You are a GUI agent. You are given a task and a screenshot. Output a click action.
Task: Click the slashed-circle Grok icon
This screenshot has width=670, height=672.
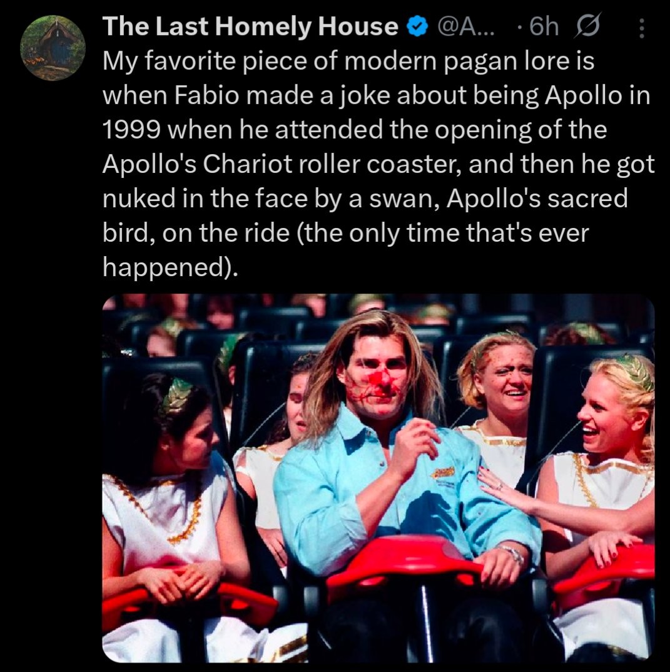(x=590, y=27)
